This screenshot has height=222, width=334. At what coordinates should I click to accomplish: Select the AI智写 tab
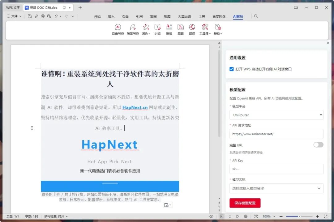click(x=238, y=16)
